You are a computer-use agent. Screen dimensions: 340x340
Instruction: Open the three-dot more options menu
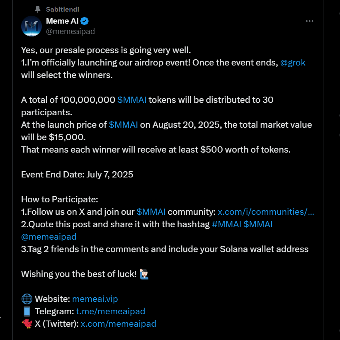[x=309, y=21]
